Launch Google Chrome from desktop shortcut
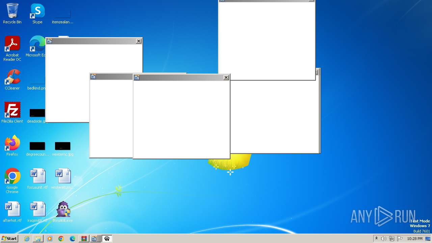432x243 pixels. click(x=12, y=181)
